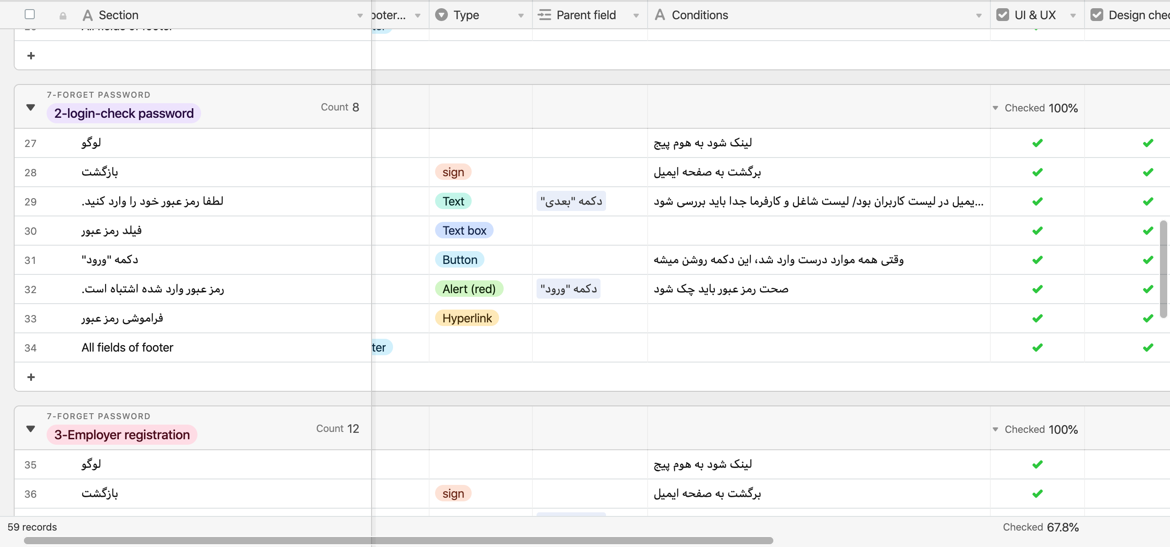The height and width of the screenshot is (547, 1170).
Task: Click the UI & UX checkbox field icon
Action: coord(1003,15)
